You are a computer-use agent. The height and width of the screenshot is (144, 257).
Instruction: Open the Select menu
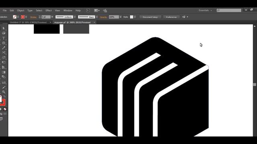click(39, 10)
